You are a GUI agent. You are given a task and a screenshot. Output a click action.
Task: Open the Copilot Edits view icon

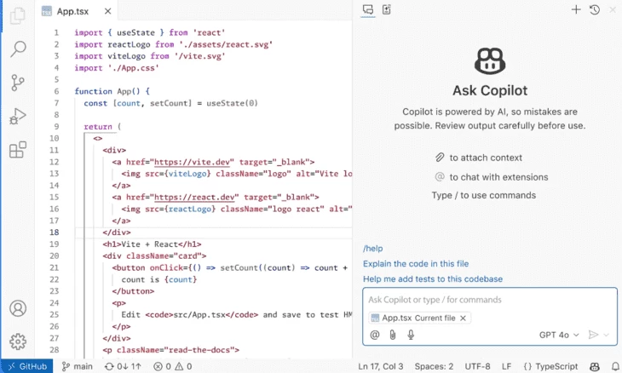coord(387,10)
